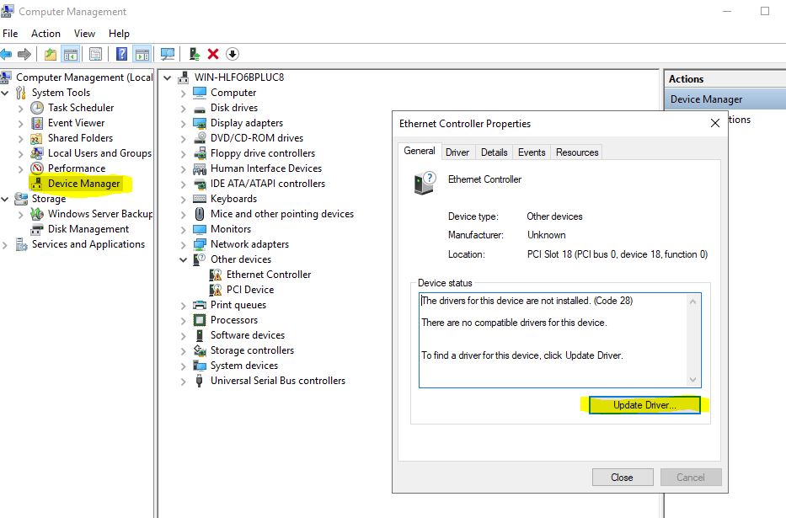This screenshot has height=518, width=786.
Task: Collapse the Other devices category
Action: tap(184, 259)
